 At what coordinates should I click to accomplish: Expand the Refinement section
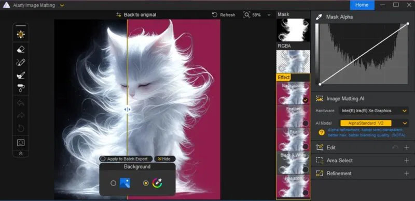pyautogui.click(x=407, y=173)
